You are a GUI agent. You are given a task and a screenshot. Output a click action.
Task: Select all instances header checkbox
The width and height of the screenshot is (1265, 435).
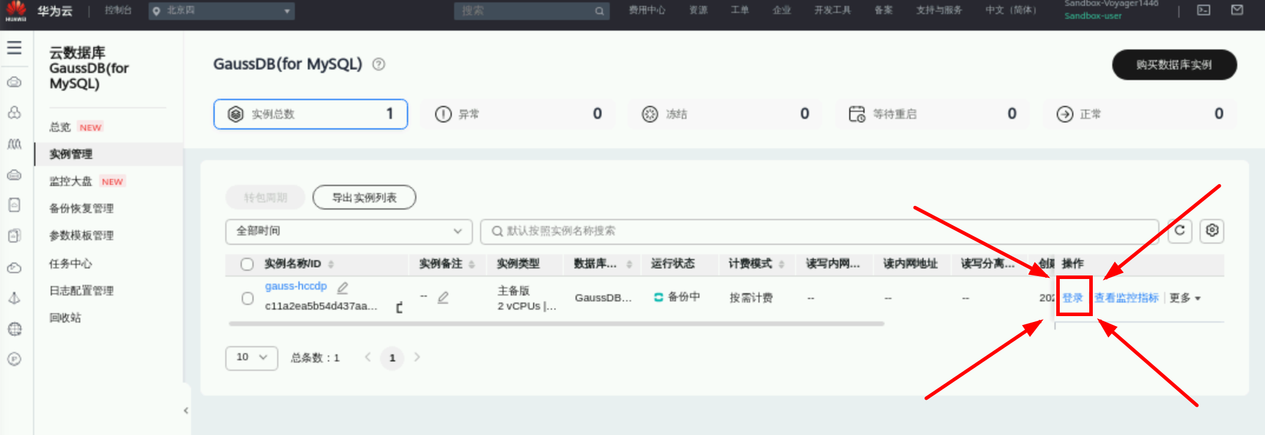(247, 264)
